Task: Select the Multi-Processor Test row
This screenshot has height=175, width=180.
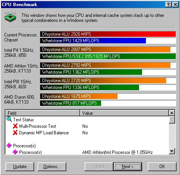Action: click(87, 126)
